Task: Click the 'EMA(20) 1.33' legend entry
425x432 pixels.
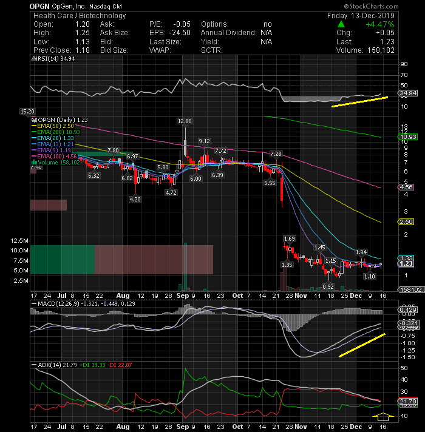Action: pyautogui.click(x=53, y=138)
